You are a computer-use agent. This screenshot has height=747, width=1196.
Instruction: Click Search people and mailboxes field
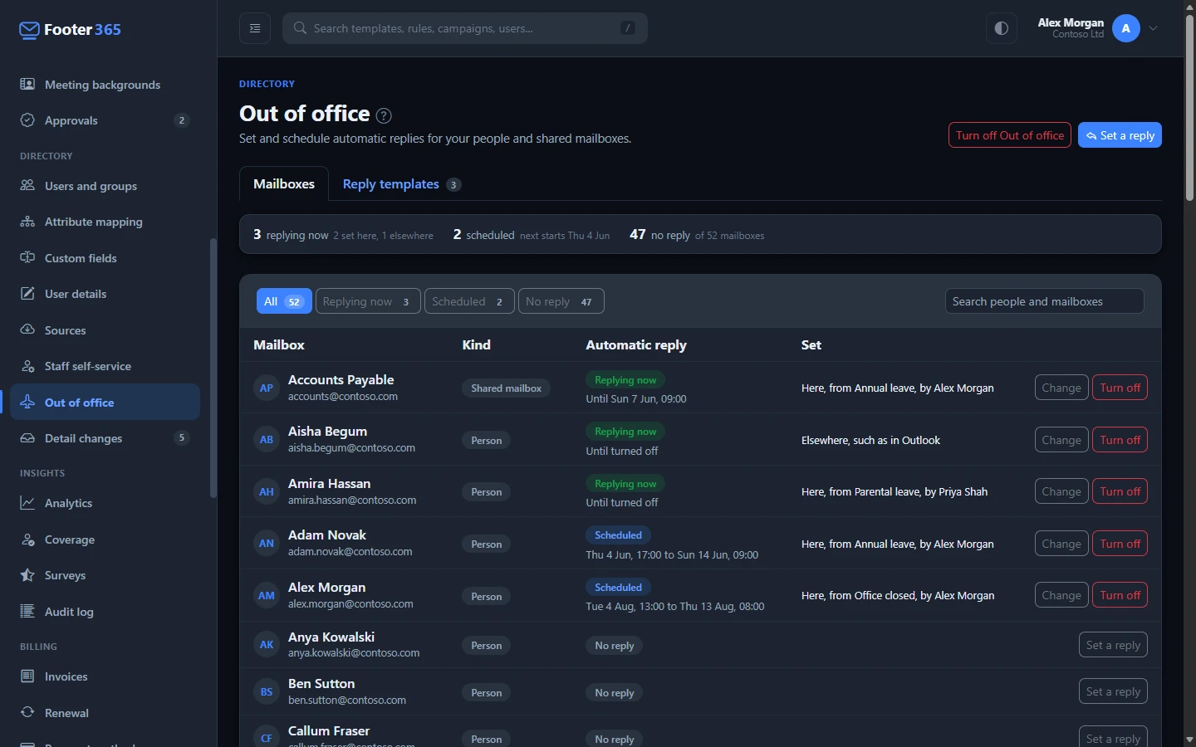click(1044, 301)
